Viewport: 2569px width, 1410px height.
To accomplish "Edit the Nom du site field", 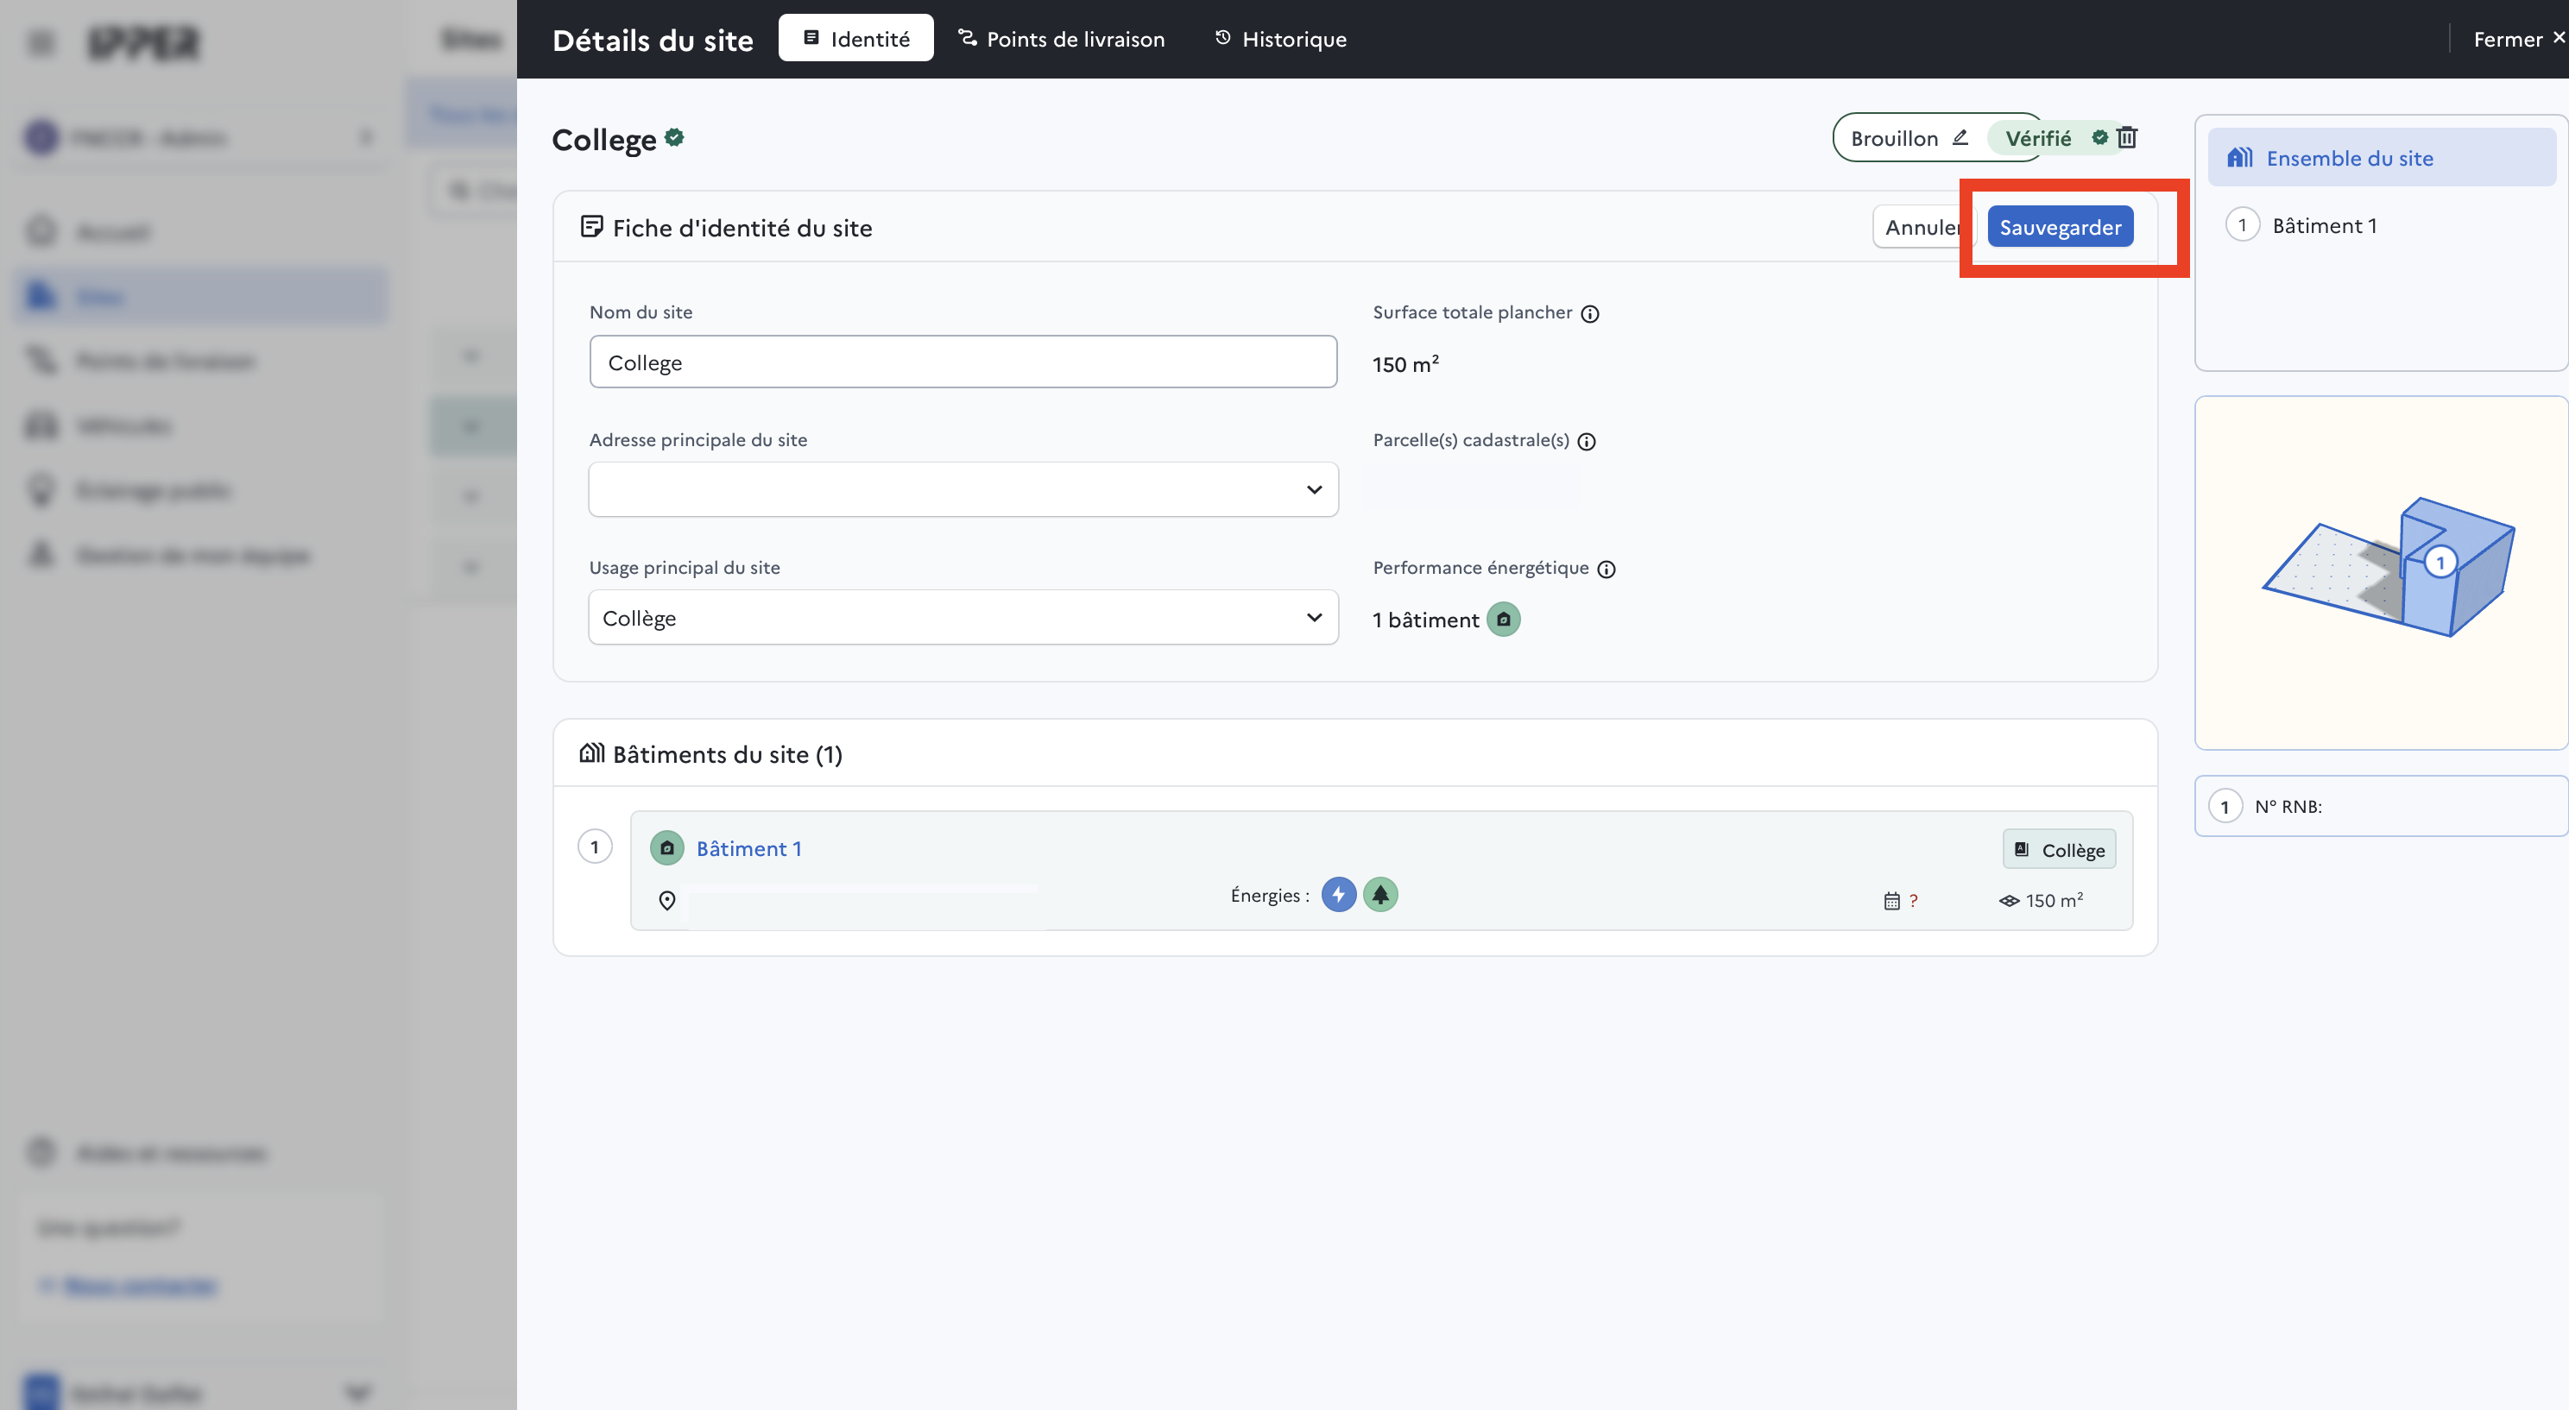I will 963,362.
